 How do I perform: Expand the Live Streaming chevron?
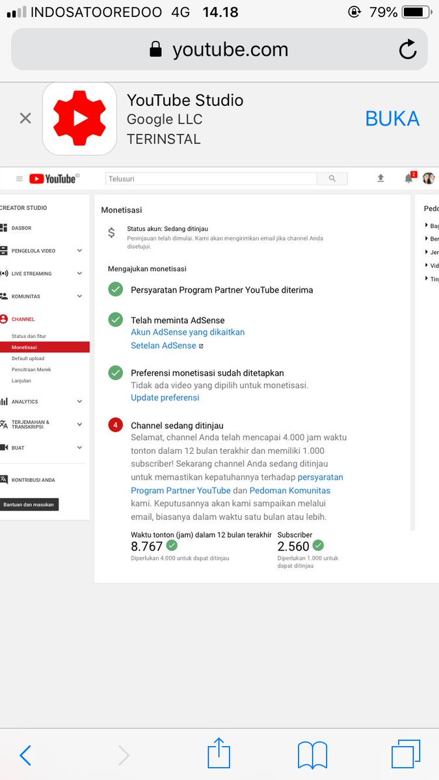click(79, 274)
